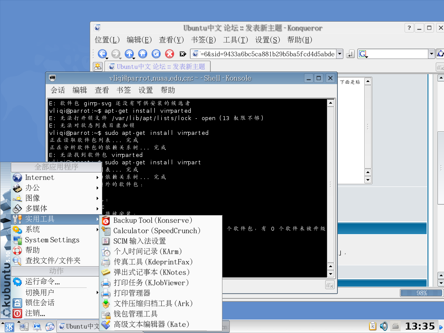
Task: Launch 文件压缩归档工具 (Ark)
Action: point(161,304)
